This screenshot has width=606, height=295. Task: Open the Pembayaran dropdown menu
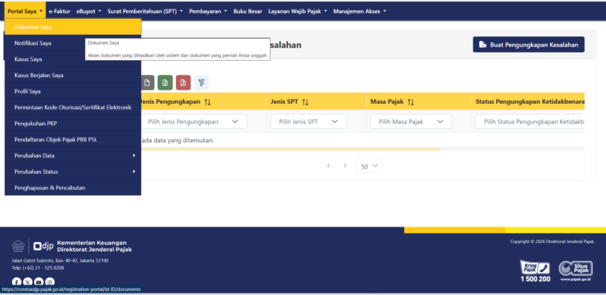coord(208,11)
